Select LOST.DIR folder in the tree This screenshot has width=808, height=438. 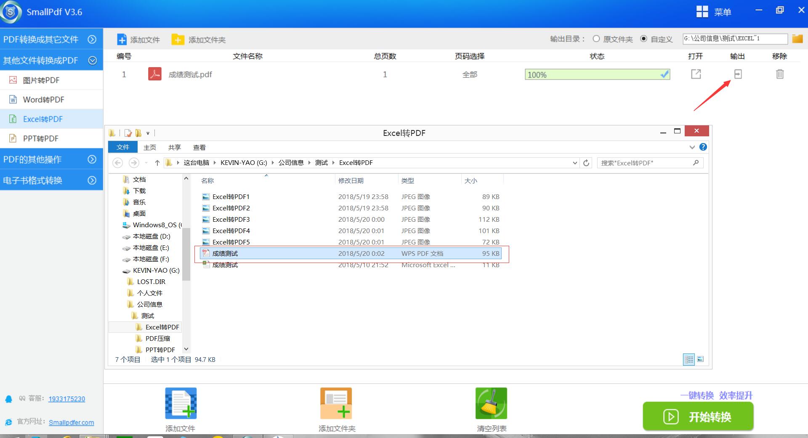click(x=151, y=281)
